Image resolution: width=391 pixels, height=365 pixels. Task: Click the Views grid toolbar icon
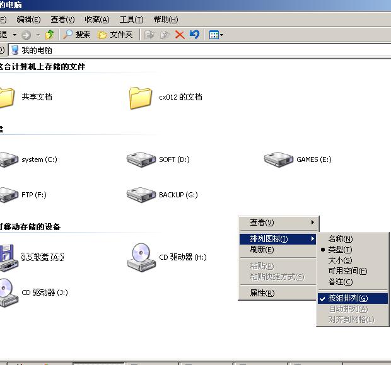(214, 35)
